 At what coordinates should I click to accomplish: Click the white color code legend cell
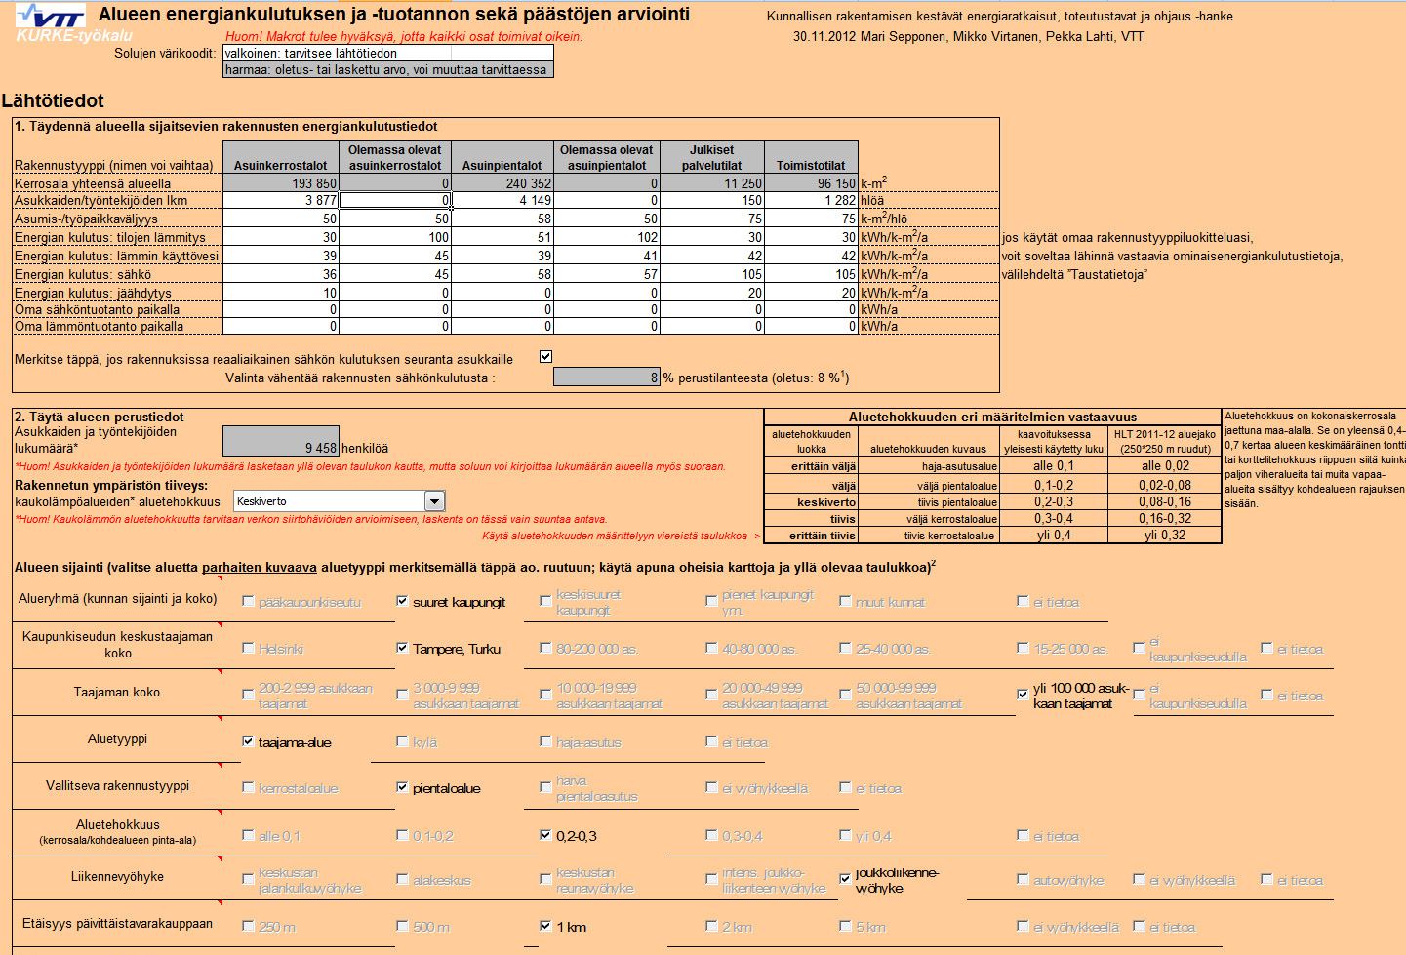tap(388, 53)
